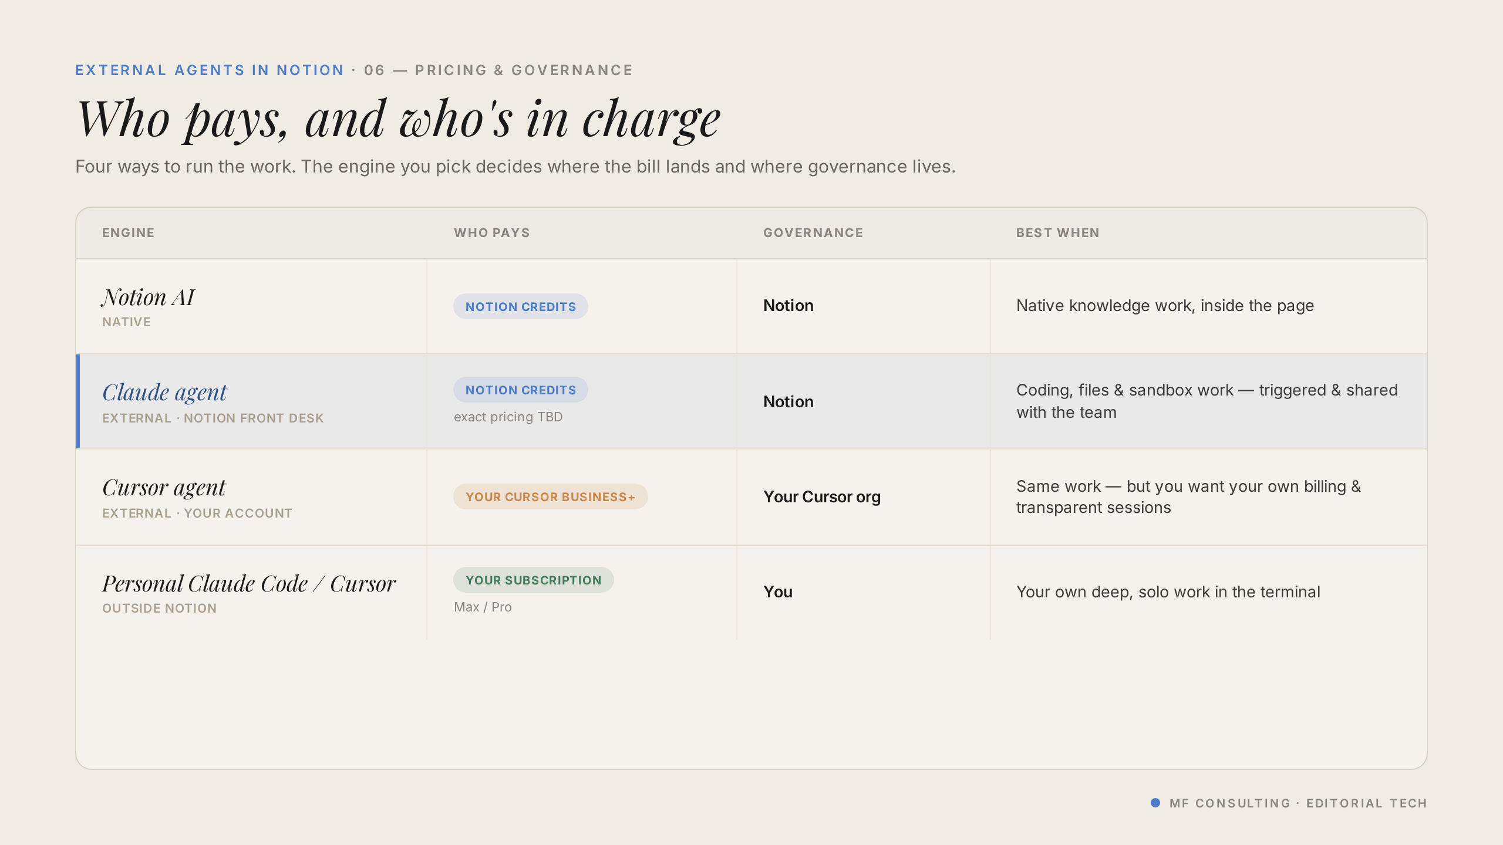Screen dimensions: 1503x845
Task: Click the BEST WHEN column header
Action: tap(1058, 233)
